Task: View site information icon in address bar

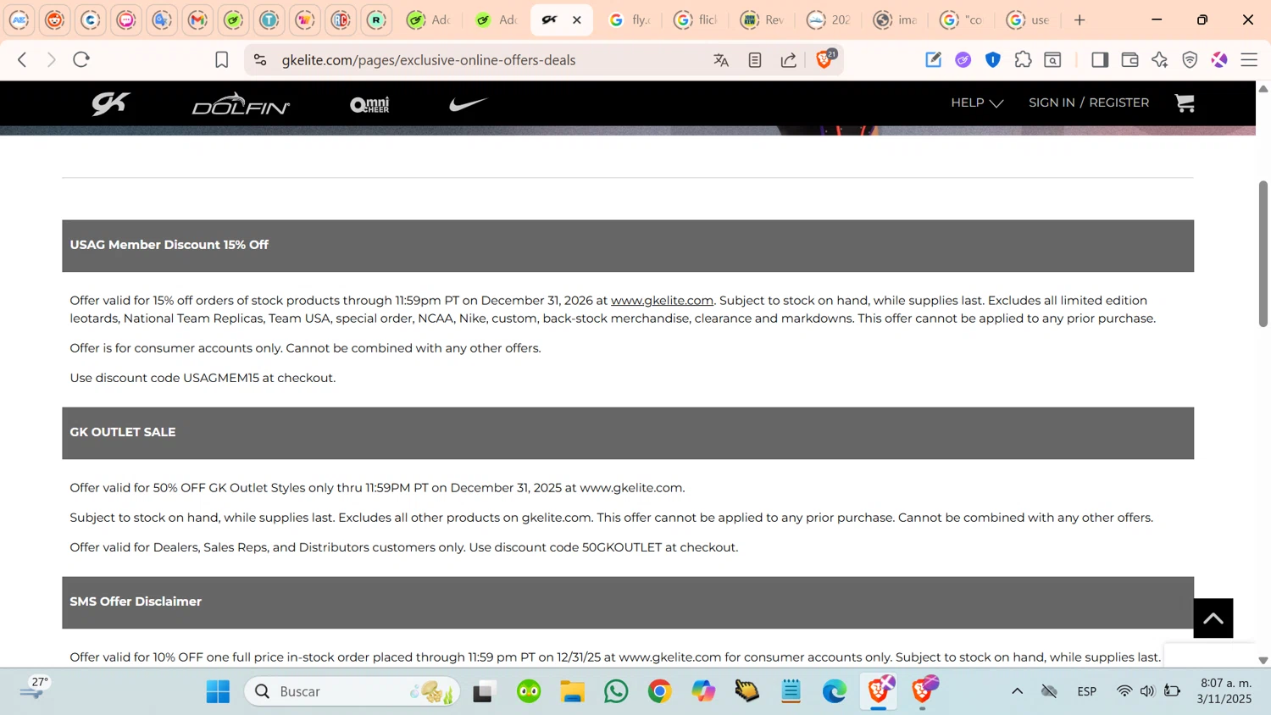Action: (x=260, y=59)
